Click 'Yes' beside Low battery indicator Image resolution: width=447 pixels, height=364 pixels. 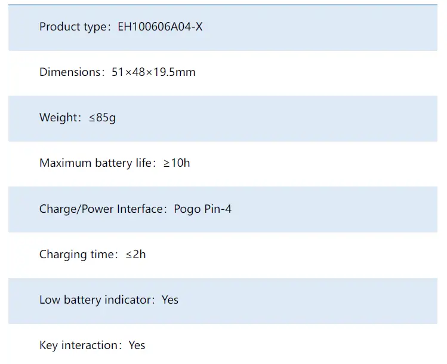[170, 300]
